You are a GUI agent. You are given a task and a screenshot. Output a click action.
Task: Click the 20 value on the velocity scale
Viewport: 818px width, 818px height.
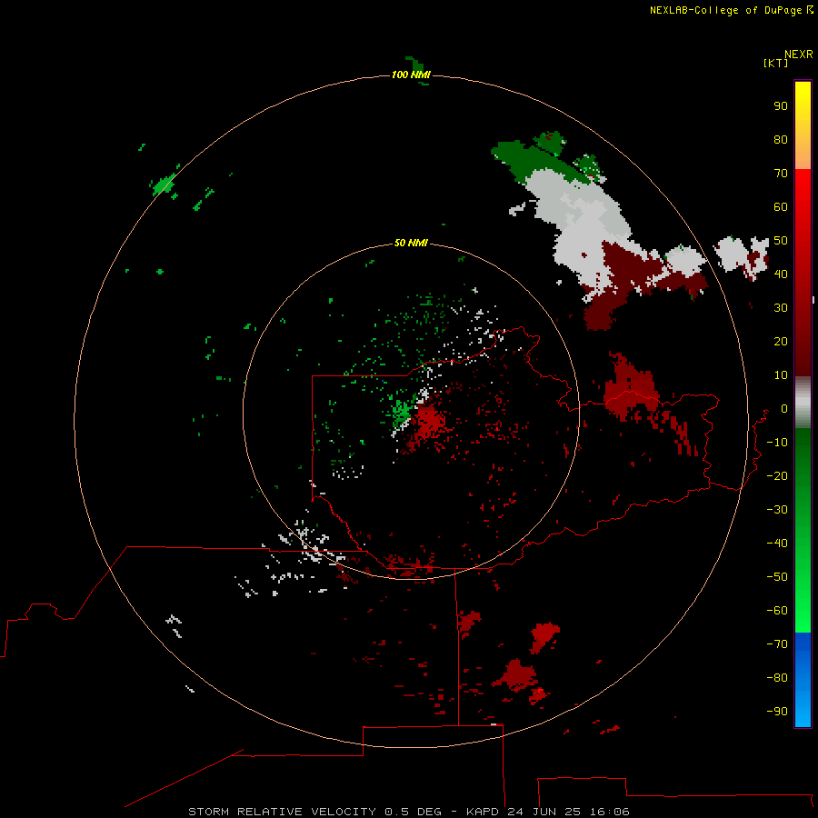(x=781, y=342)
